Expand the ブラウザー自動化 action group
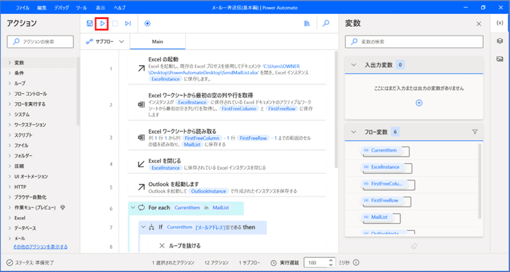 pyautogui.click(x=10, y=197)
